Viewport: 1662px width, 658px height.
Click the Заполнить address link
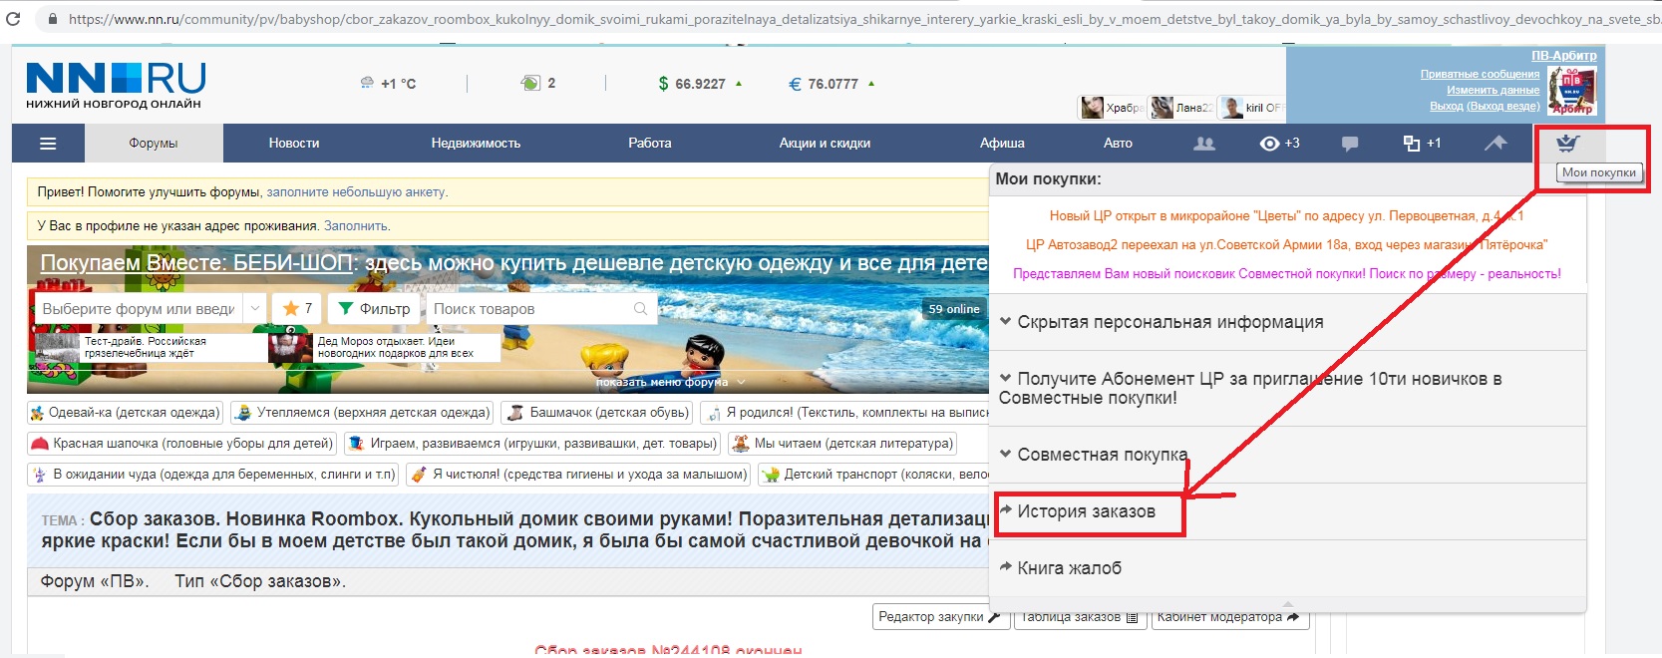tap(356, 226)
